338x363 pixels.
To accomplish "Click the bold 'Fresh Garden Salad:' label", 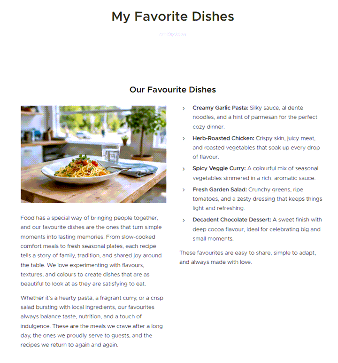I will tap(220, 189).
